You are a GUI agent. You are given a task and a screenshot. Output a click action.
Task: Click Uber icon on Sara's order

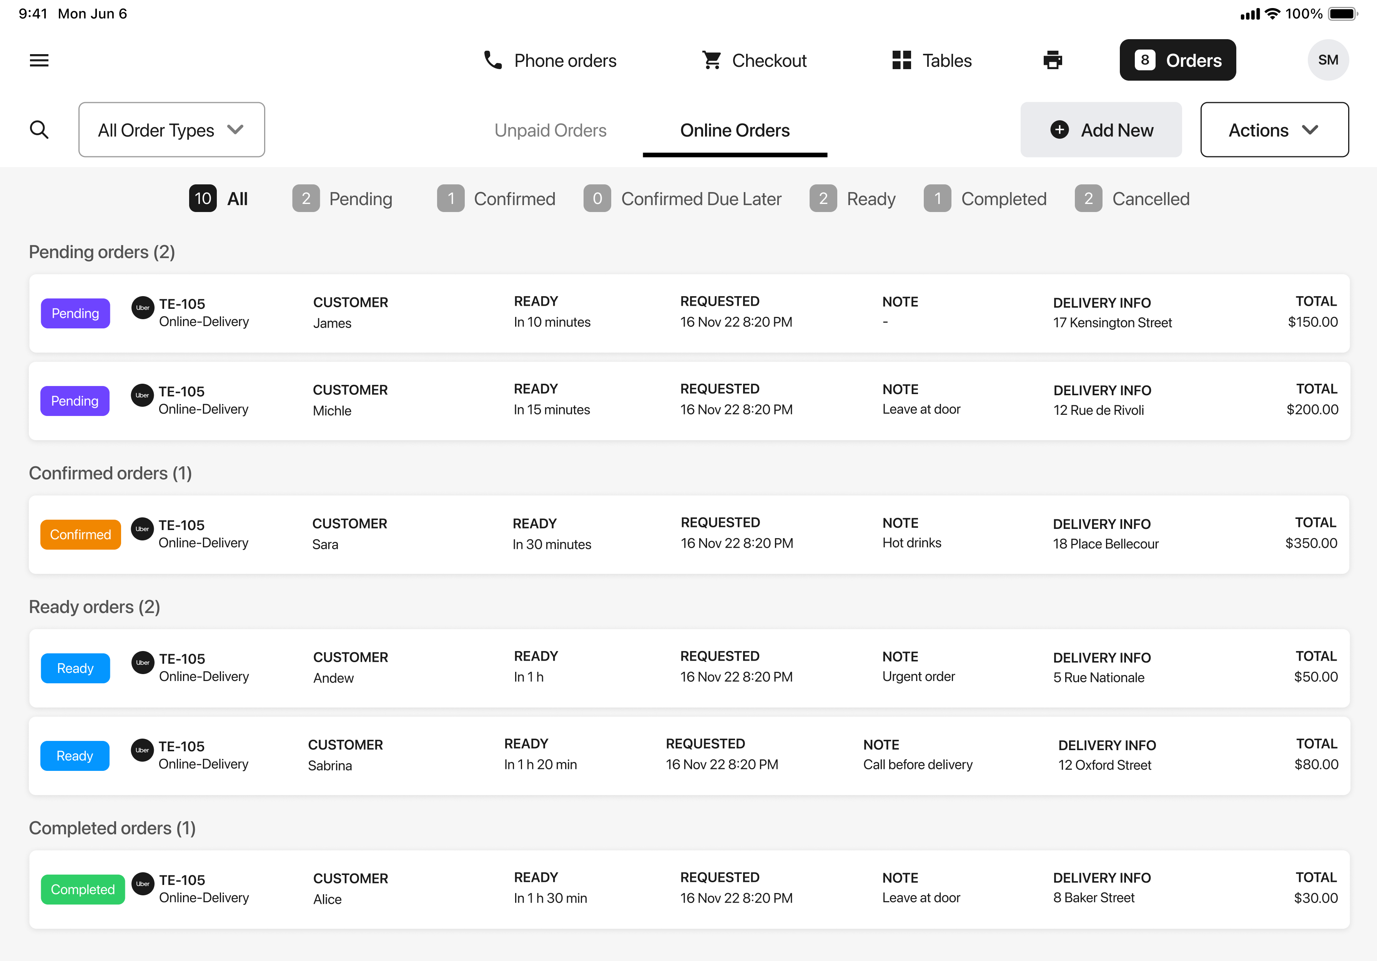143,529
